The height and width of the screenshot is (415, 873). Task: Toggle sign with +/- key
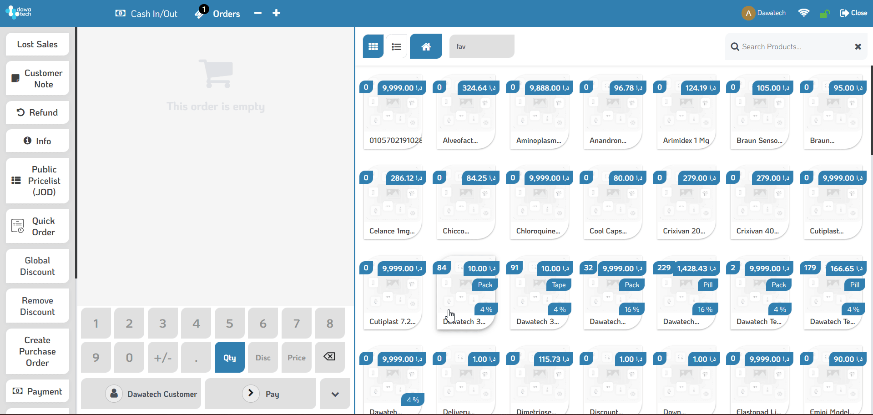(x=163, y=357)
